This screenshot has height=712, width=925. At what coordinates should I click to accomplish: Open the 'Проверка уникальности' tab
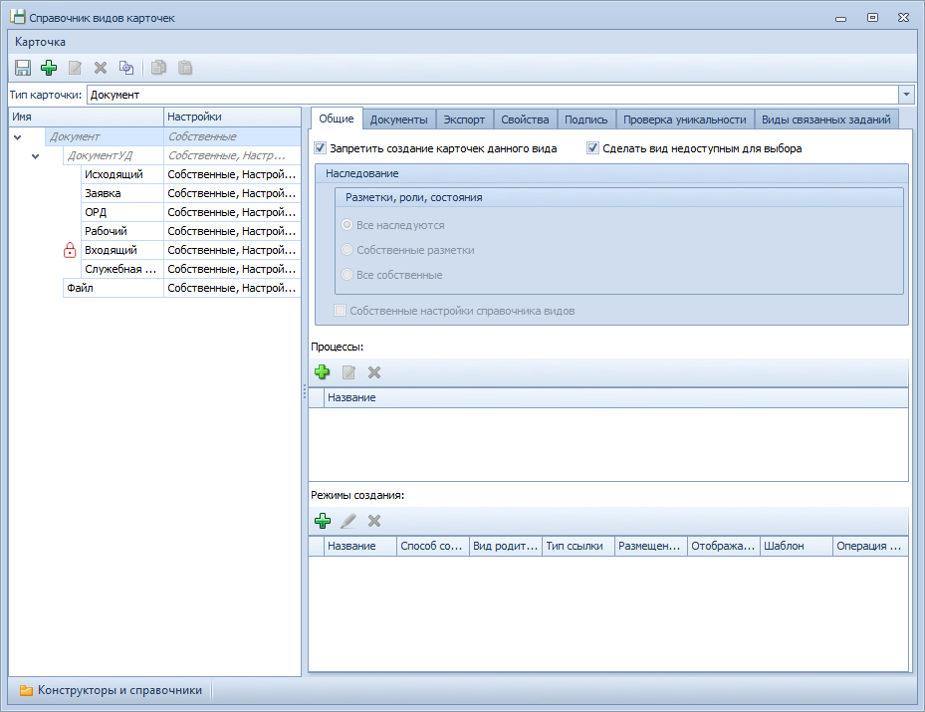pos(684,119)
